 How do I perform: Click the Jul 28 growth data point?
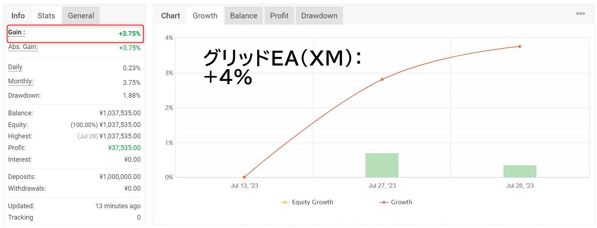[520, 46]
